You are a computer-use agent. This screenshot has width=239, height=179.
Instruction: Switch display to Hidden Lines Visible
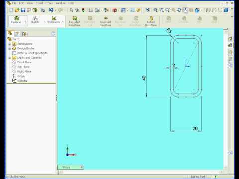pos(214,10)
